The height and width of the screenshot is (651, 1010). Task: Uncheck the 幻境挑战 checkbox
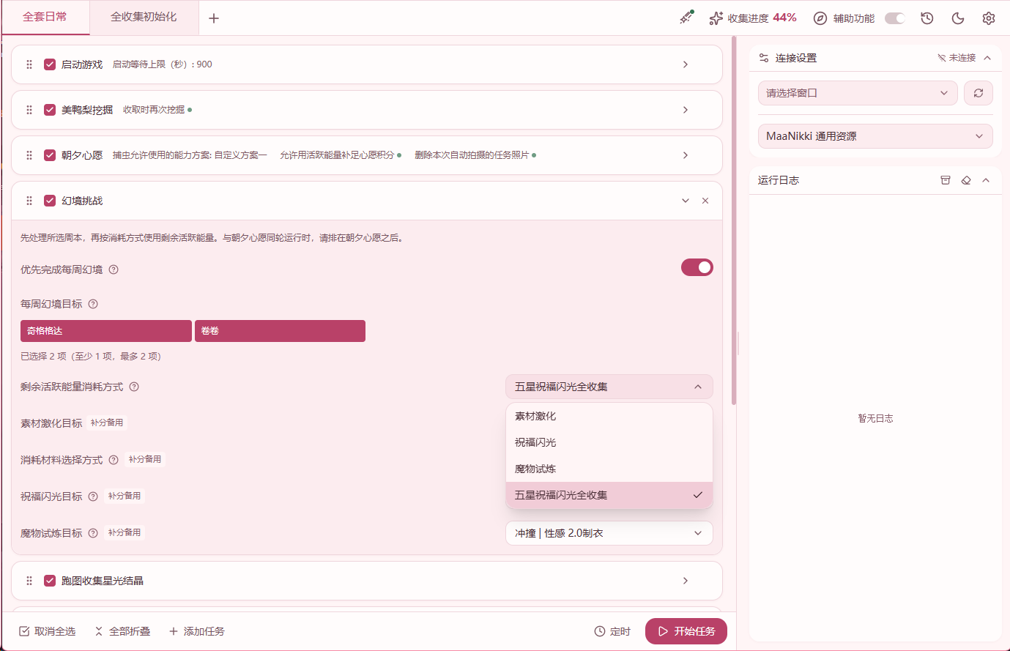(x=50, y=201)
